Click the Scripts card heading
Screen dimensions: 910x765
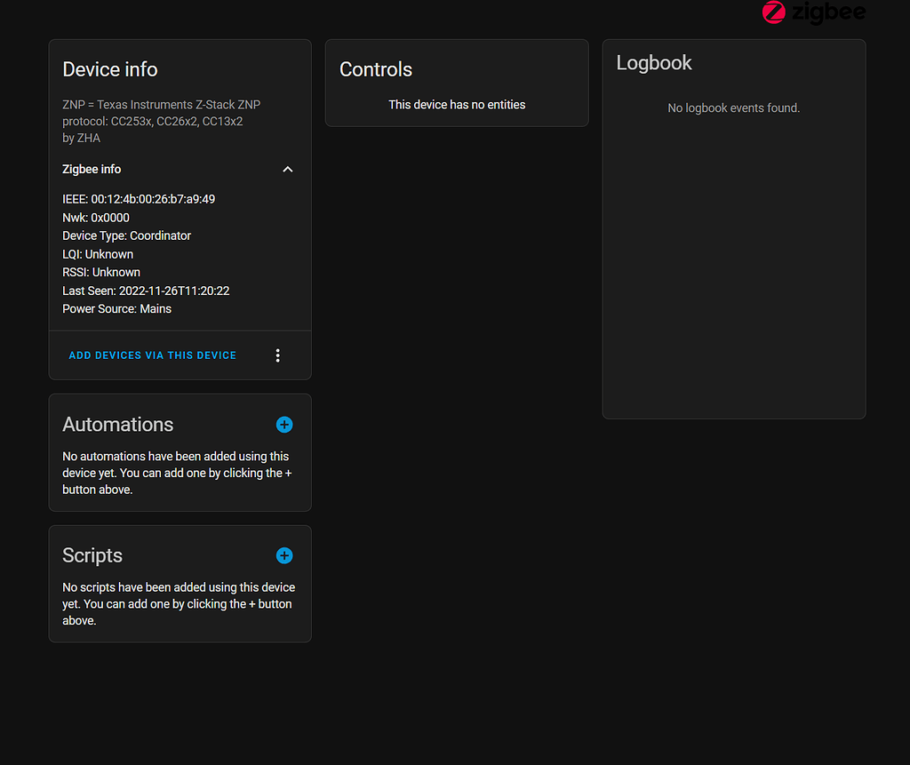(x=92, y=555)
